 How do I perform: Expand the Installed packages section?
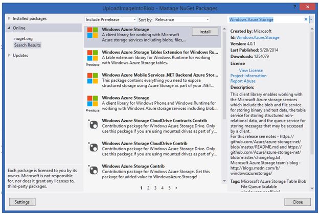[9, 18]
